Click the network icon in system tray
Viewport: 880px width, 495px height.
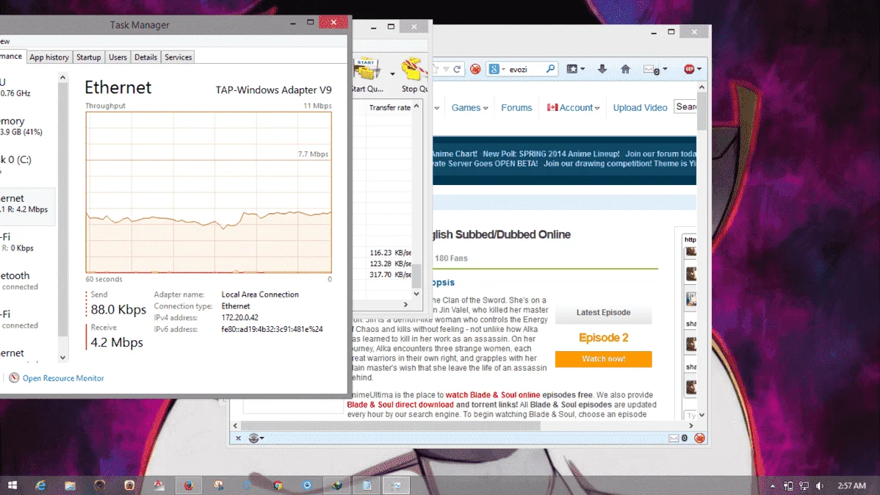click(x=804, y=486)
